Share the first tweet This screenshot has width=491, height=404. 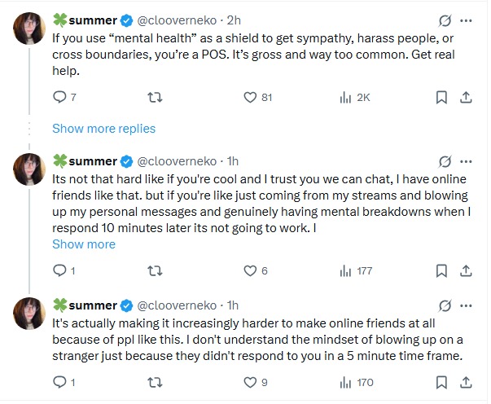467,98
